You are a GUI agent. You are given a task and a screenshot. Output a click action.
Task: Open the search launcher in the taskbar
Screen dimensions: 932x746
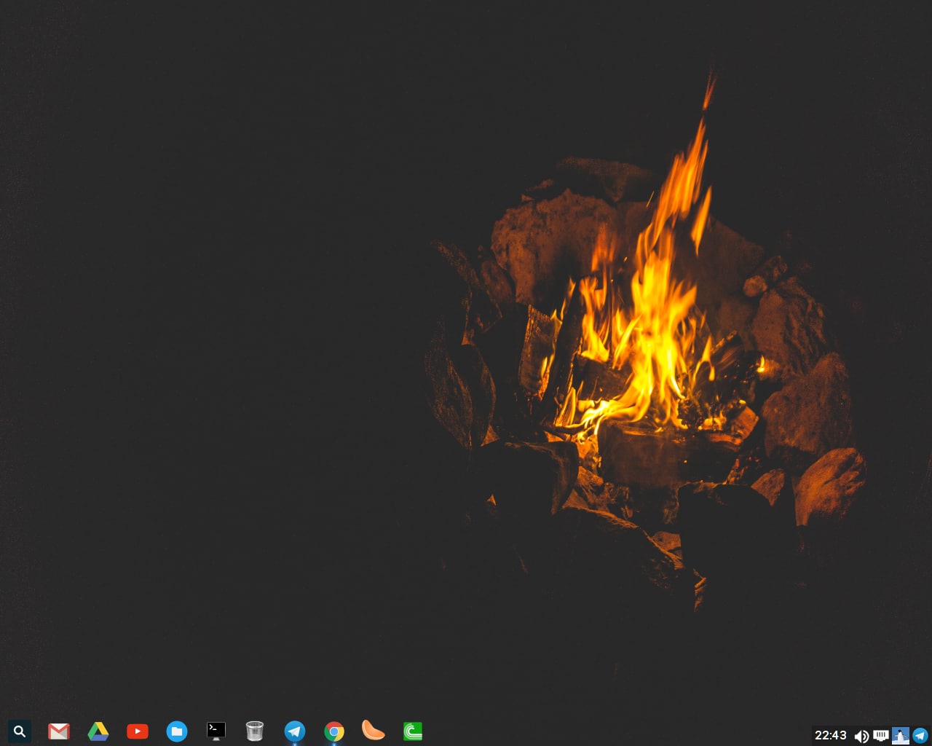pyautogui.click(x=20, y=731)
